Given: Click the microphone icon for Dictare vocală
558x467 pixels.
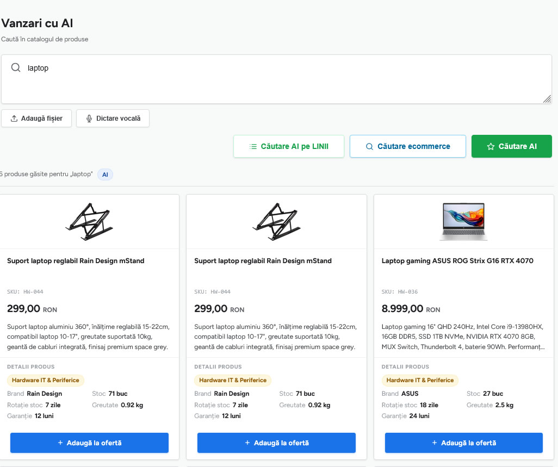Looking at the screenshot, I should pyautogui.click(x=89, y=119).
